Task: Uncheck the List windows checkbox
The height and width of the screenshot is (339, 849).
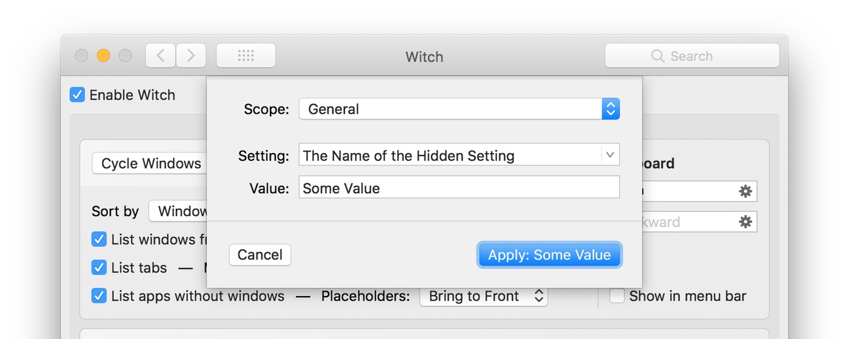Action: (99, 239)
